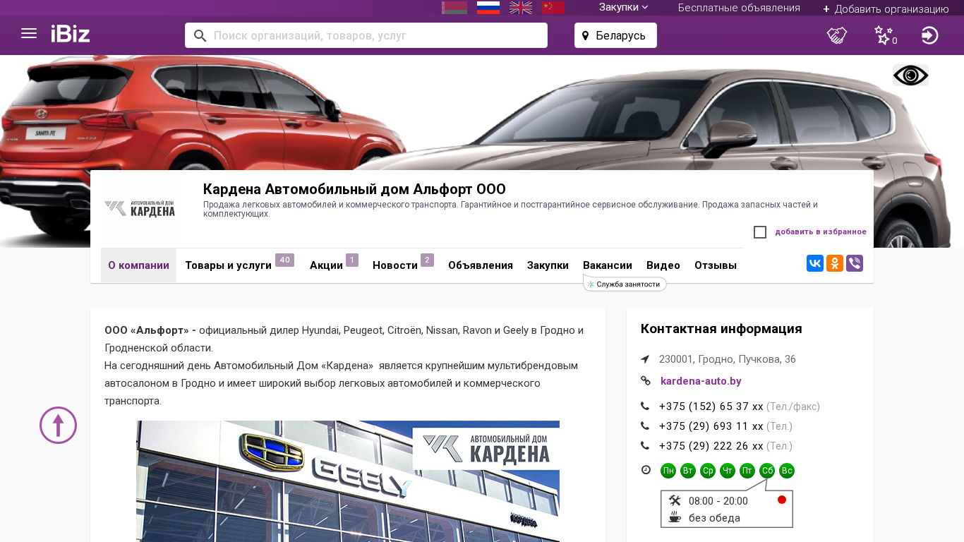Open the Беларусь region selector

[x=615, y=35]
